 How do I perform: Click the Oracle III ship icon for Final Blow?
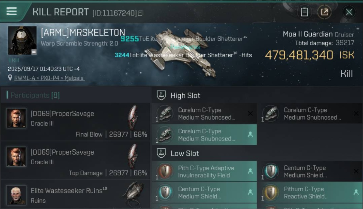coord(133,118)
